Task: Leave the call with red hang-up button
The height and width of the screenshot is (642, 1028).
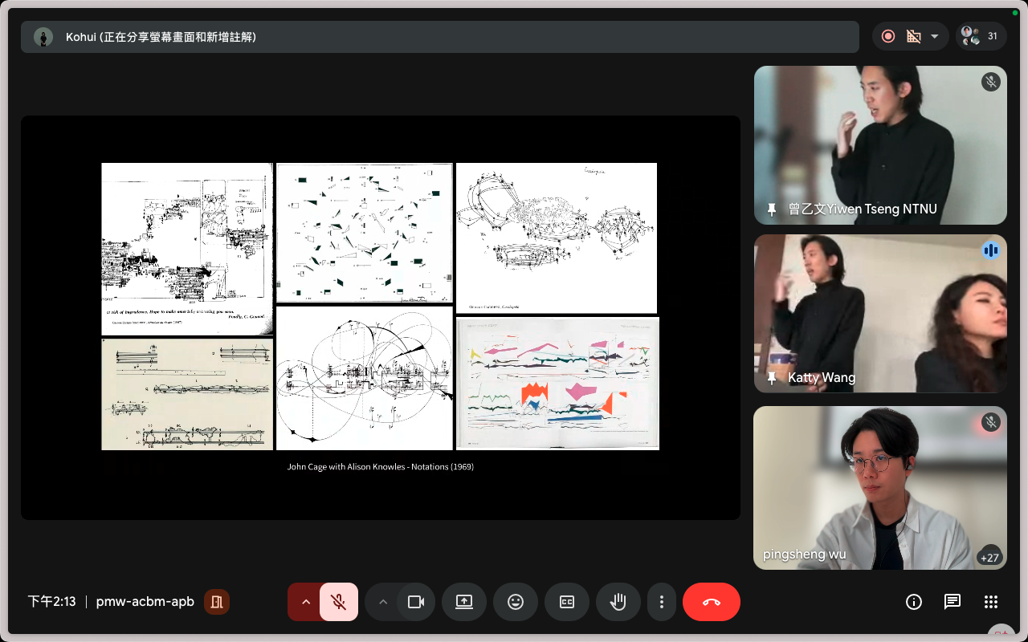Action: [712, 602]
